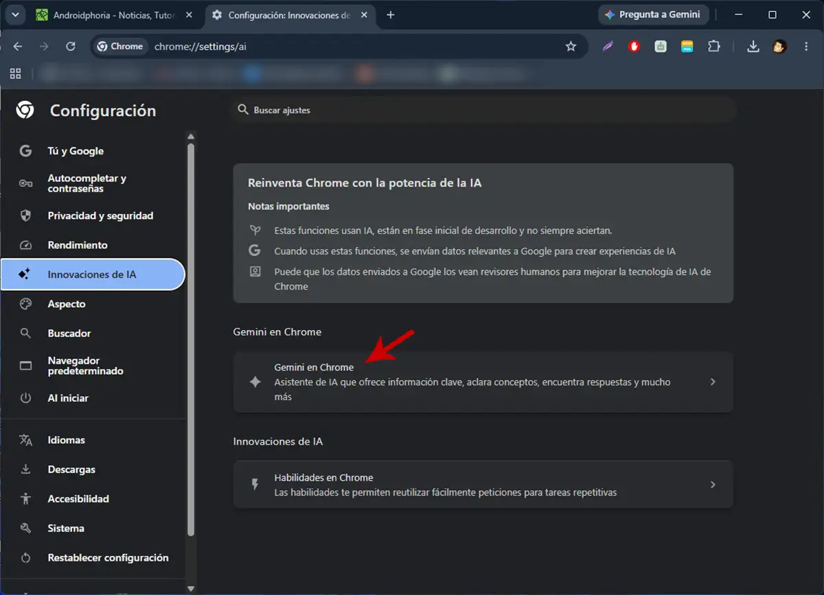
Task: Click the accessibility figure icon
Action: click(x=25, y=499)
